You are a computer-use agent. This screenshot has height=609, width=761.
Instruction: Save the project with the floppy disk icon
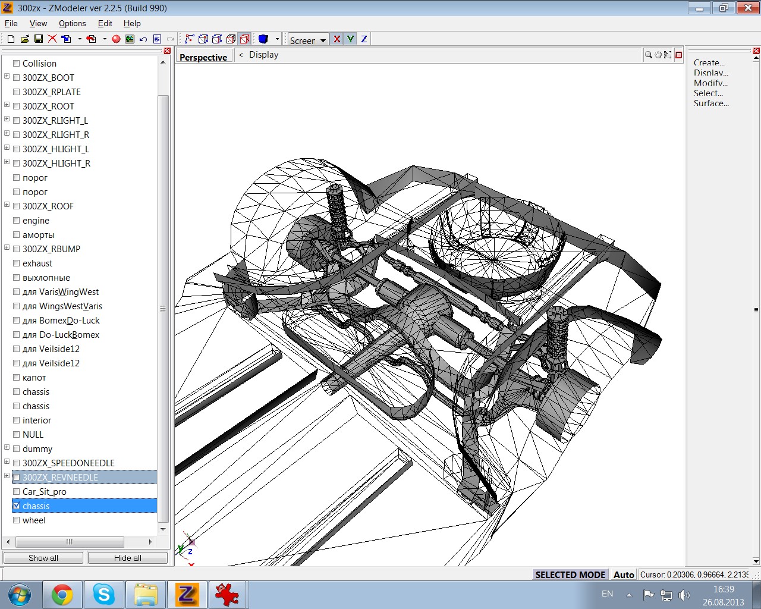pos(39,39)
